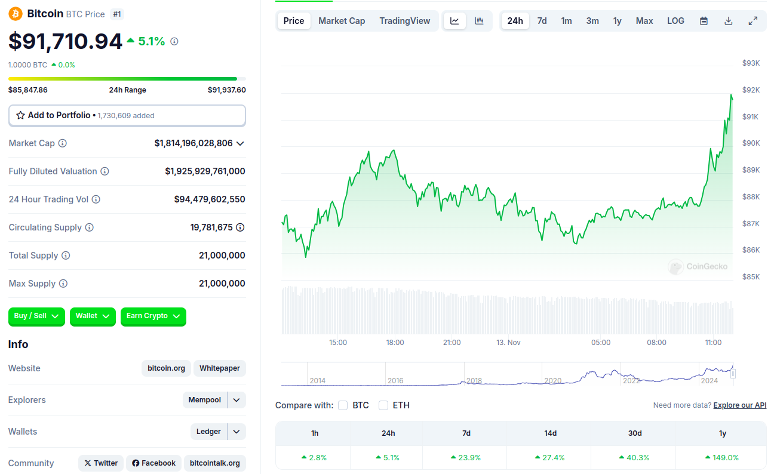The height and width of the screenshot is (474, 774).
Task: Select the 1m time range
Action: (566, 21)
